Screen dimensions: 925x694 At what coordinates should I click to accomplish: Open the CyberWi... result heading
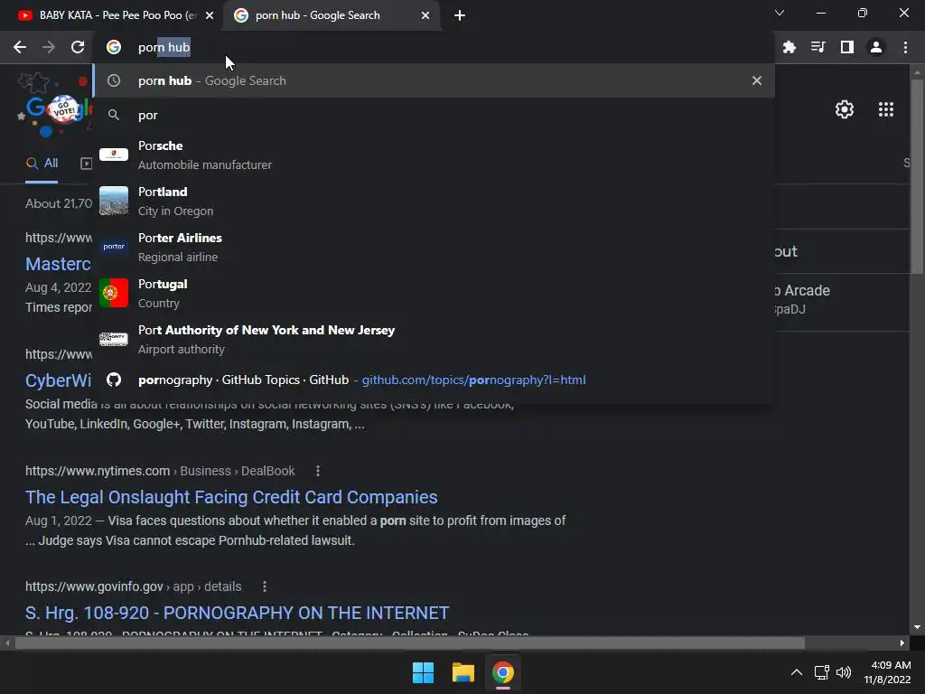[x=58, y=380]
